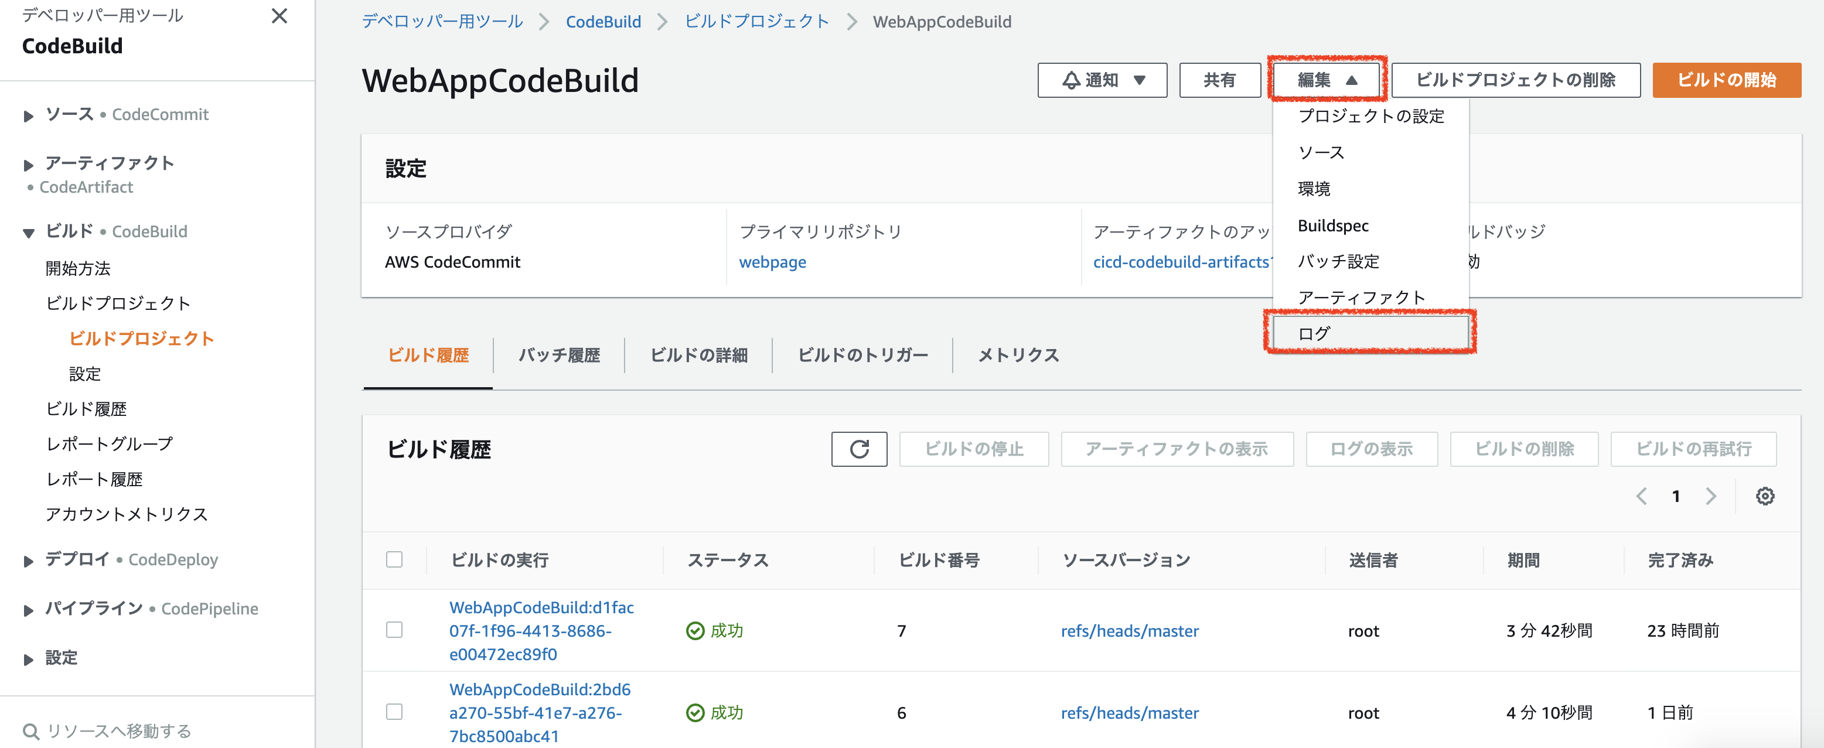Choose ログ from edit menu
The height and width of the screenshot is (748, 1824).
tap(1370, 333)
